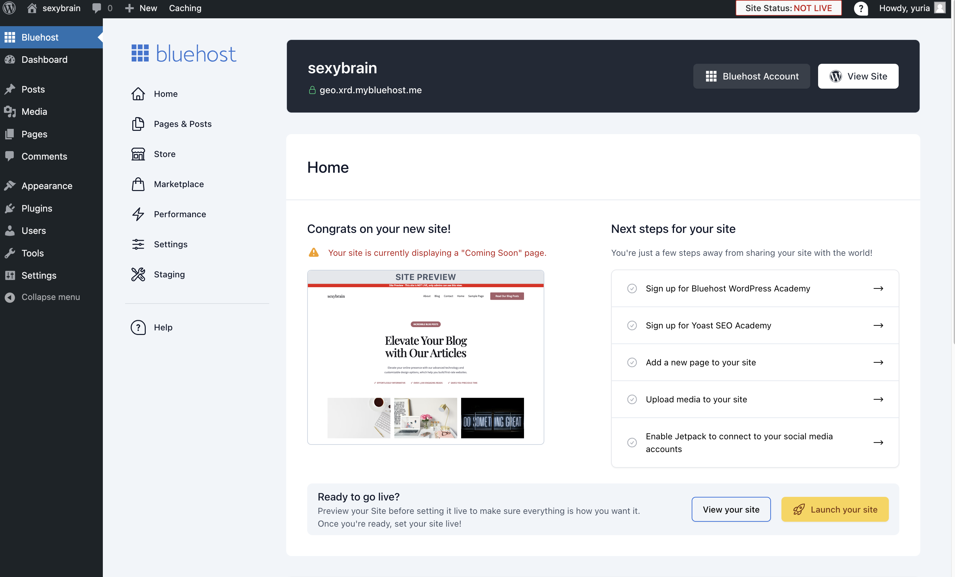Click the View your site button

pyautogui.click(x=731, y=509)
